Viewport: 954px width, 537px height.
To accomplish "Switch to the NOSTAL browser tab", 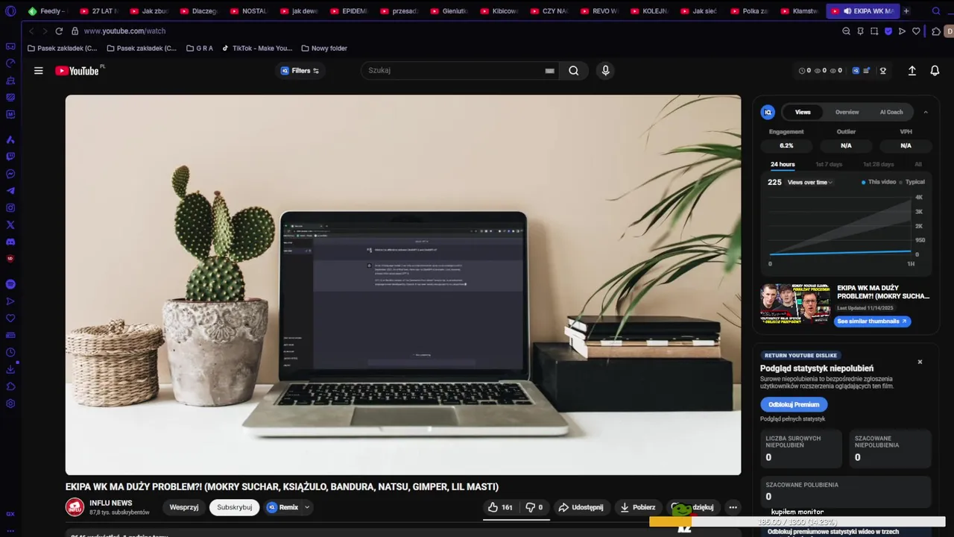I will point(249,11).
